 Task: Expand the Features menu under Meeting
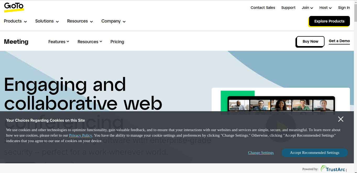(59, 42)
